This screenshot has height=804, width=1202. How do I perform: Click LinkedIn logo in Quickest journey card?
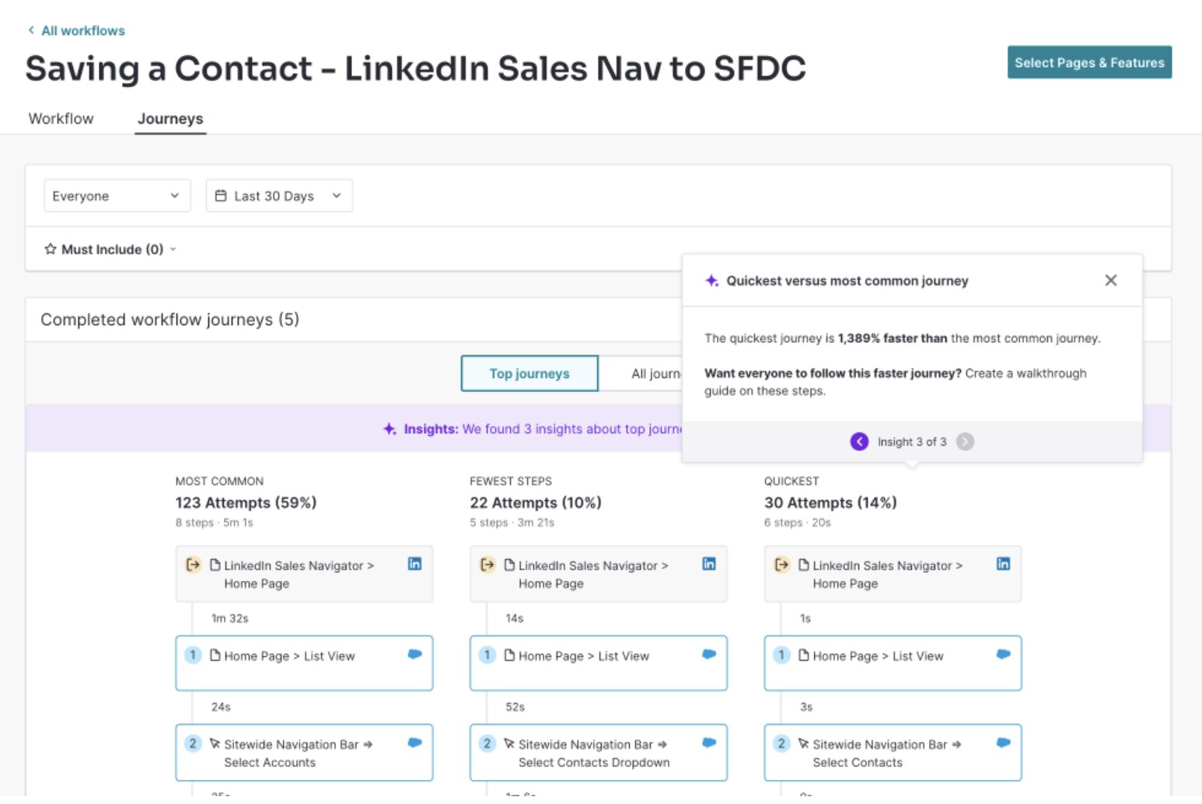pos(1004,564)
